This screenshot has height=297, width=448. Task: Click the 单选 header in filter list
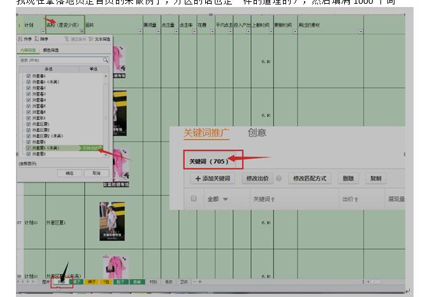coord(94,69)
